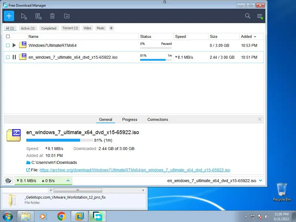The height and width of the screenshot is (222, 296).
Task: Click ISO file icon of en_windows_7 row
Action: pos(23,57)
